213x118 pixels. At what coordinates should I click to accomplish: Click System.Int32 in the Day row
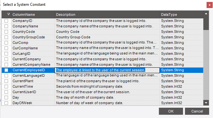[181, 97]
